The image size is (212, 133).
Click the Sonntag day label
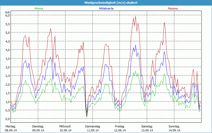174,127
